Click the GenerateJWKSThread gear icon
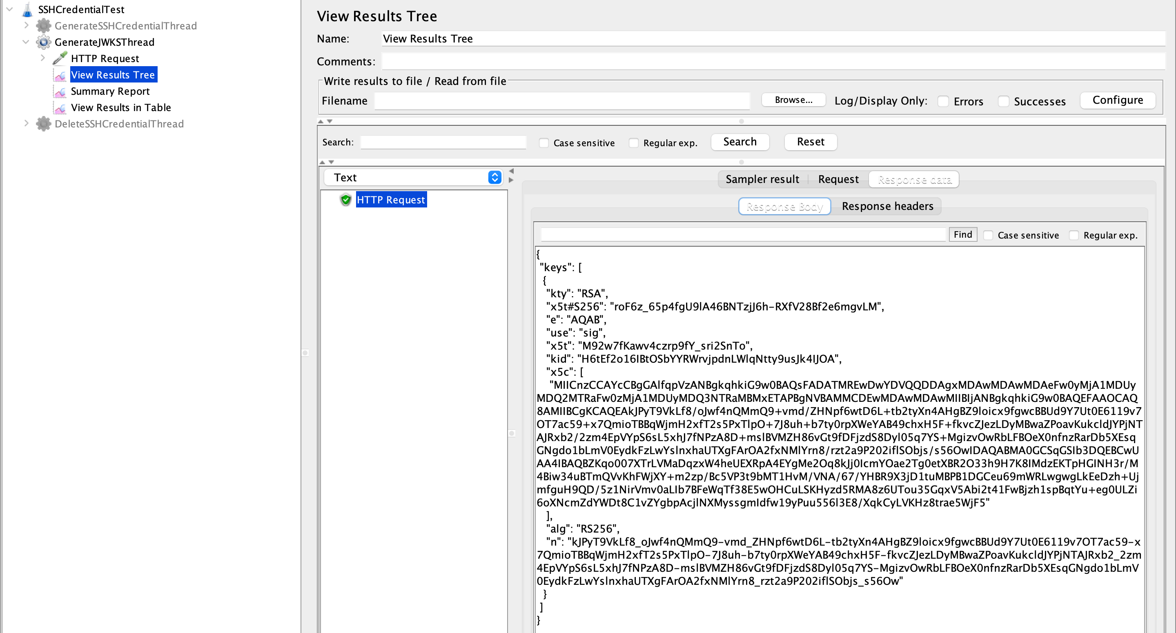 click(43, 42)
